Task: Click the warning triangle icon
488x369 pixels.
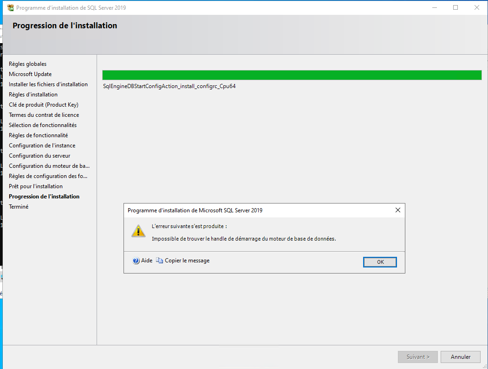Action: (138, 231)
